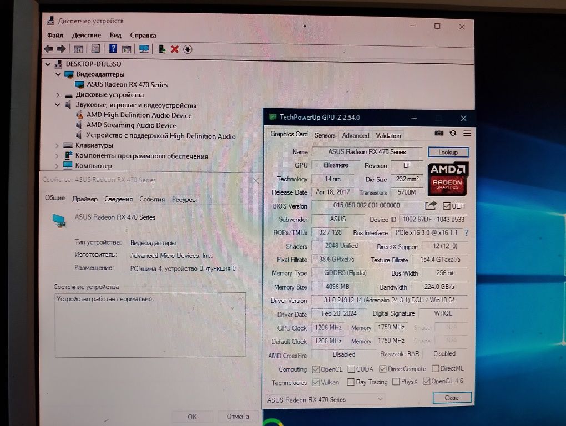The image size is (566, 426).
Task: Switch to the Sensors tab in GPU-Z
Action: pyautogui.click(x=325, y=135)
